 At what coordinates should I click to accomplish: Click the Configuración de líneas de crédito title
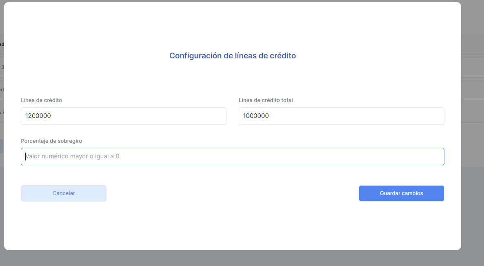(233, 55)
